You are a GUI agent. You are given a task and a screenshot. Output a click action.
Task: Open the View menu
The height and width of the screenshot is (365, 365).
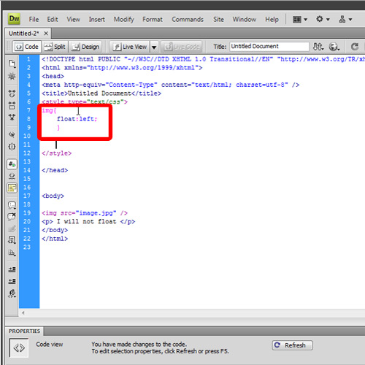pos(74,19)
